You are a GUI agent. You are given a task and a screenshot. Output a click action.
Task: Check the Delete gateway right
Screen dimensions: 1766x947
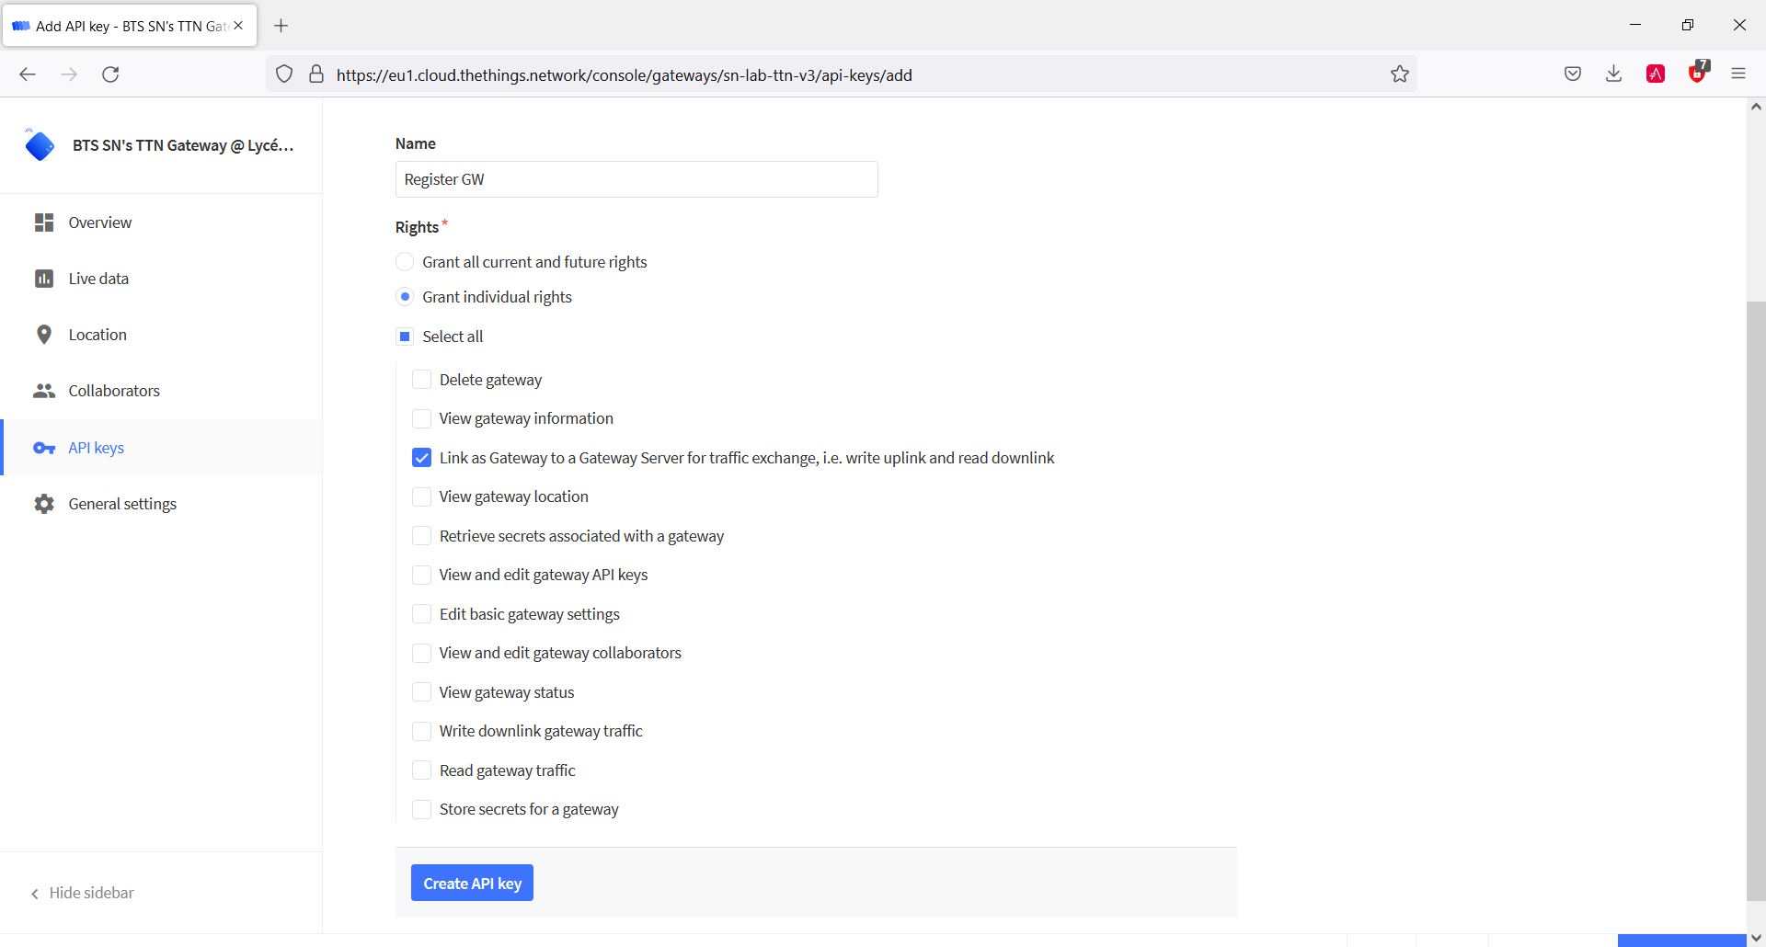coord(421,380)
